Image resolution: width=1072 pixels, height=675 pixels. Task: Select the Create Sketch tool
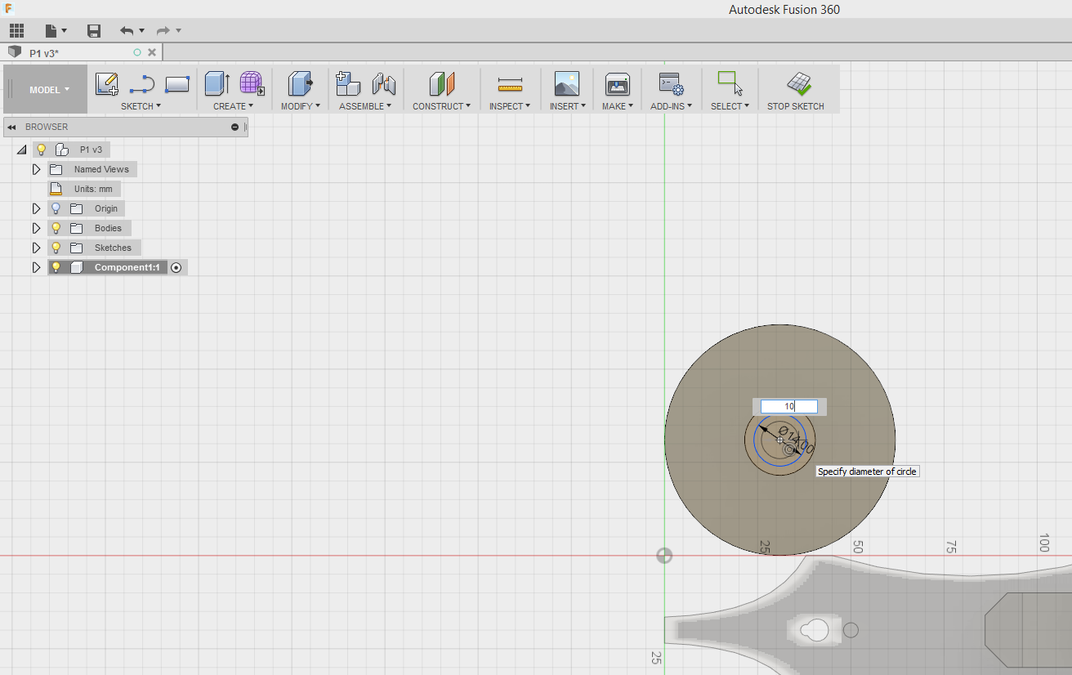107,84
